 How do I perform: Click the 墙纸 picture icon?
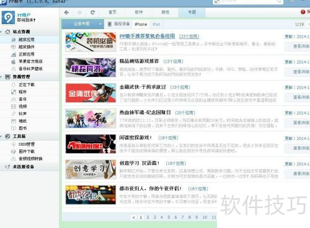pos(14,121)
